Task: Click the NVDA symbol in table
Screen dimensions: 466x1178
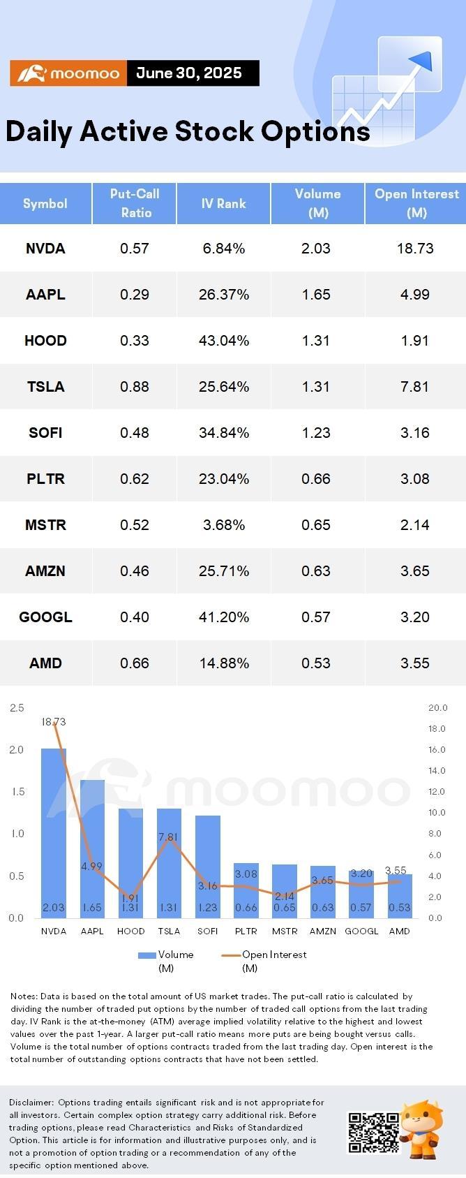Action: tap(45, 249)
